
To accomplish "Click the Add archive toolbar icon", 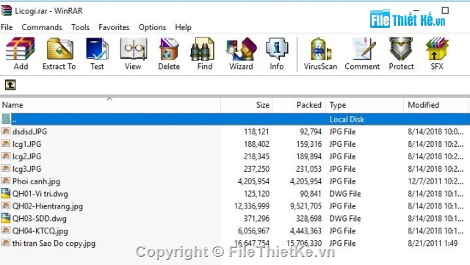I will tap(21, 48).
